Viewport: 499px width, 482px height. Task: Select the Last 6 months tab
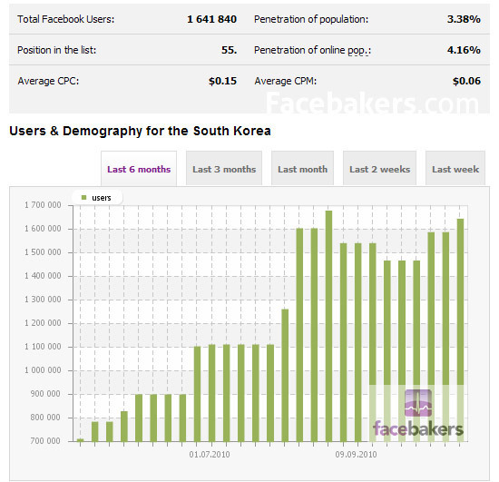point(139,169)
